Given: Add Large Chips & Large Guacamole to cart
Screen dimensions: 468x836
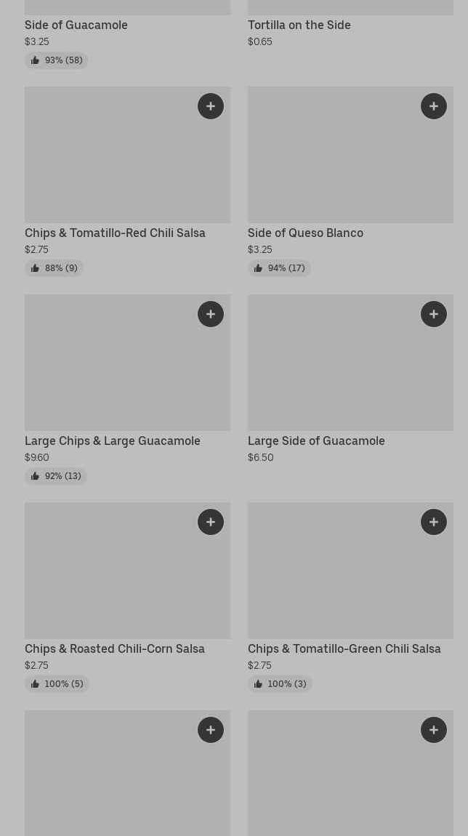Looking at the screenshot, I should [x=211, y=314].
